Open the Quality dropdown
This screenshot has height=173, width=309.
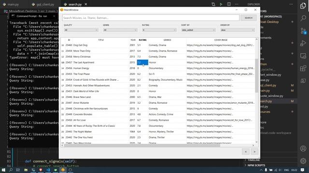pyautogui.click(x=81, y=30)
